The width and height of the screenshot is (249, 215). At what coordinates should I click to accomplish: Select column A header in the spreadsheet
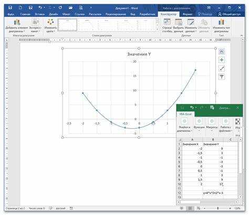click(x=192, y=140)
